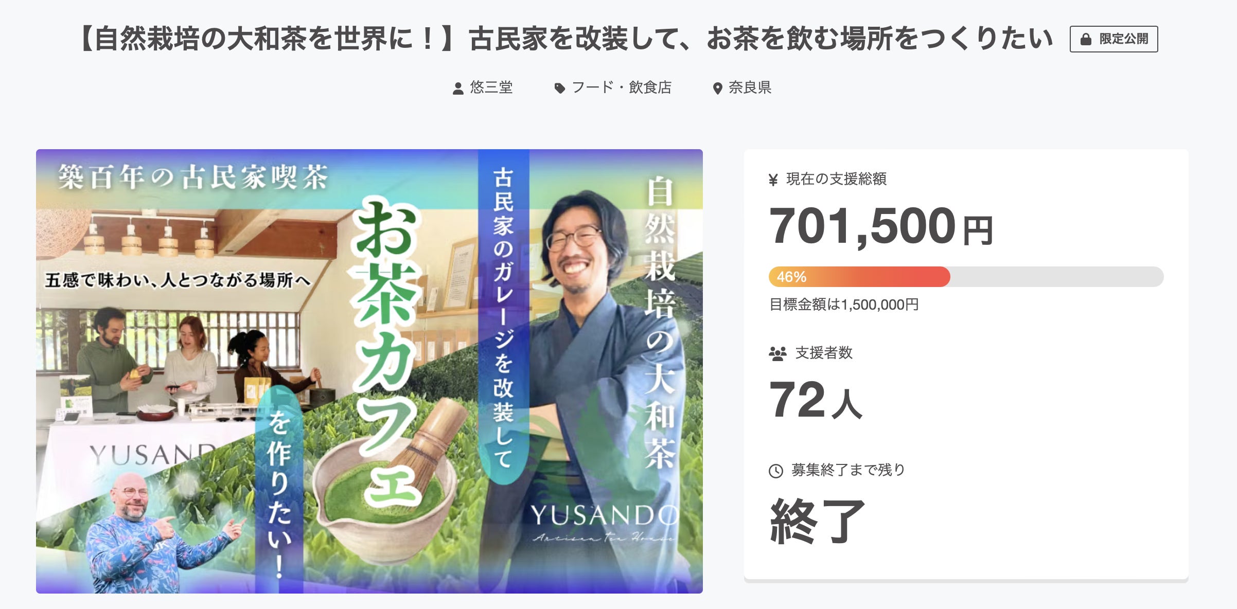
Task: Click the person icon beside 悠三堂
Action: point(458,88)
